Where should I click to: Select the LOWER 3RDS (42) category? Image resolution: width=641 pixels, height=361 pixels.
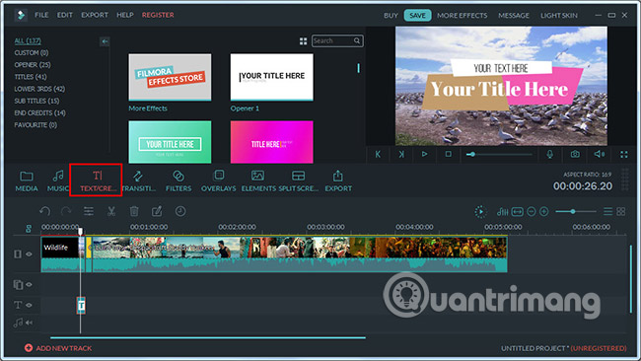click(39, 89)
